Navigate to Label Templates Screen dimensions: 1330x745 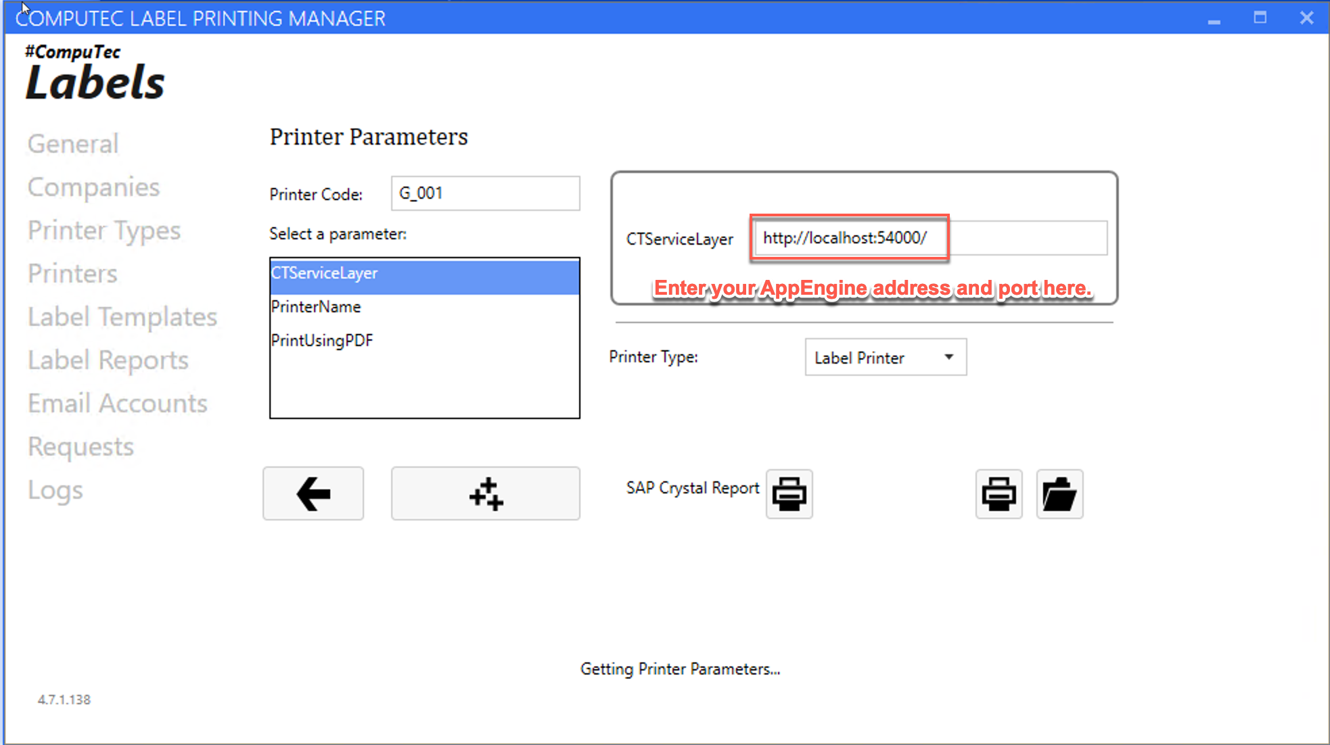[x=122, y=317]
